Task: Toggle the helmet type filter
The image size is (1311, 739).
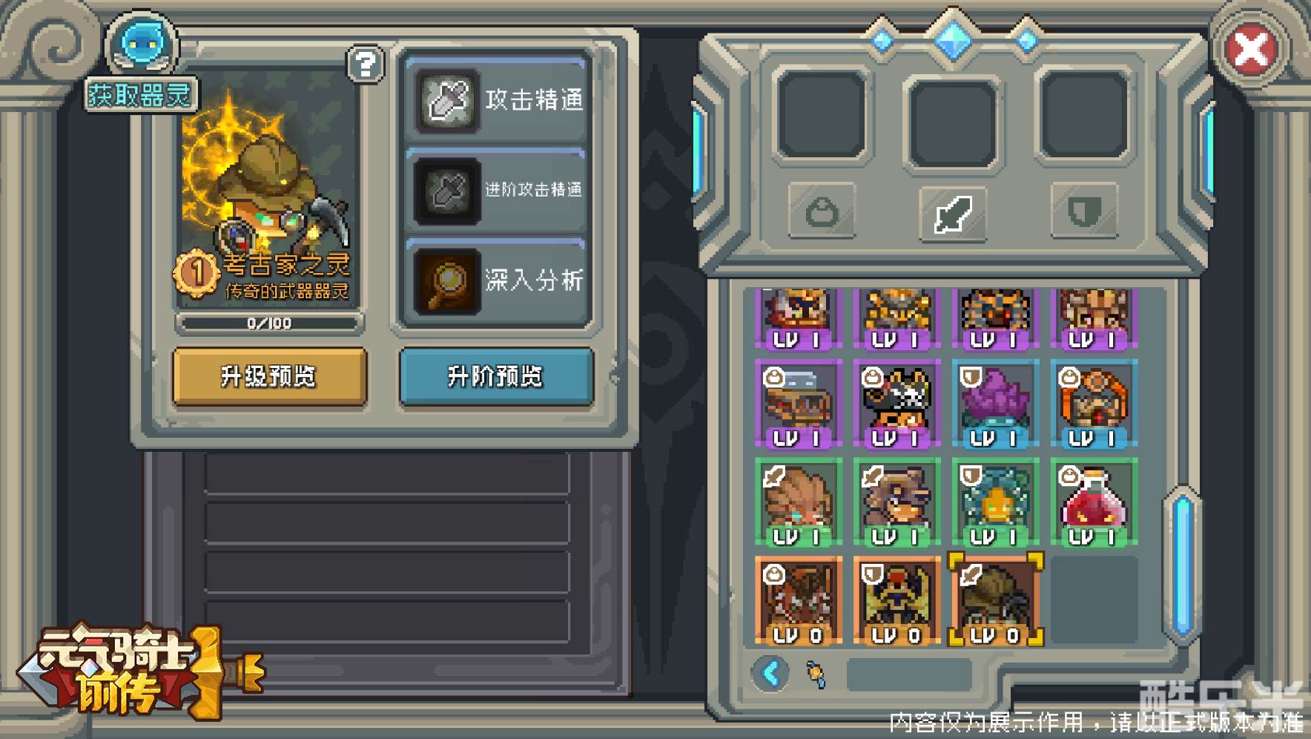Action: tap(822, 212)
